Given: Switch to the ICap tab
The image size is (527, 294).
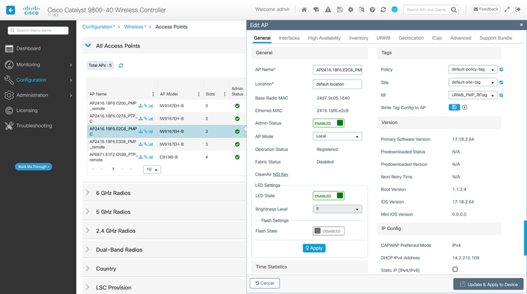Looking at the screenshot, I should [437, 38].
